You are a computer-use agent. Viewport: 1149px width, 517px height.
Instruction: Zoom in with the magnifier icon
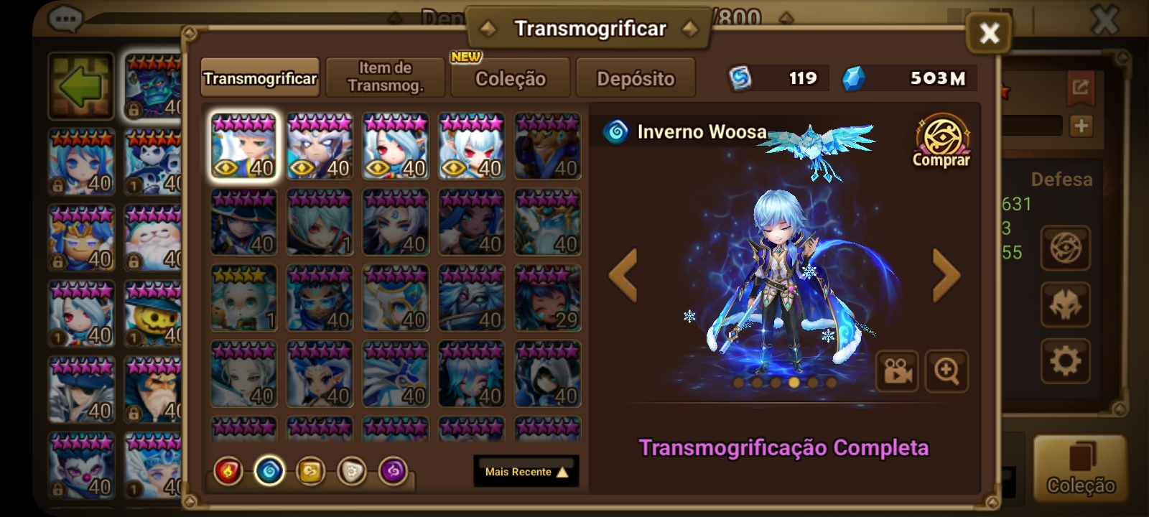pyautogui.click(x=946, y=371)
